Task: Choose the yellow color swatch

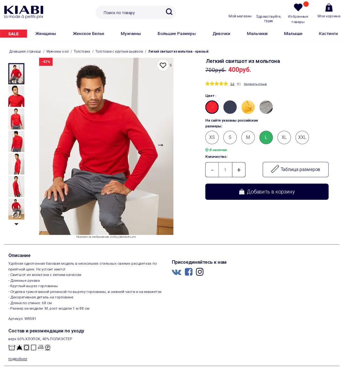Action: 248,107
